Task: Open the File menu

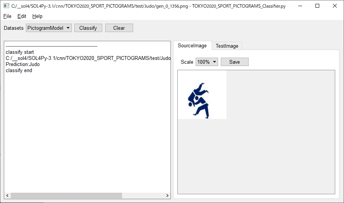Action: (x=7, y=16)
